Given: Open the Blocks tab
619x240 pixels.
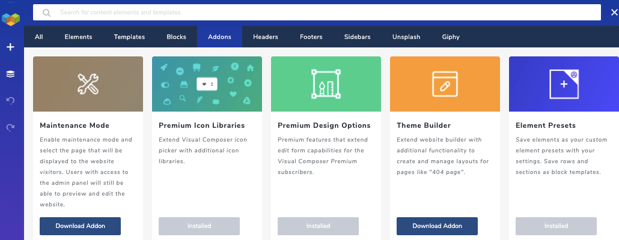Looking at the screenshot, I should 177,37.
